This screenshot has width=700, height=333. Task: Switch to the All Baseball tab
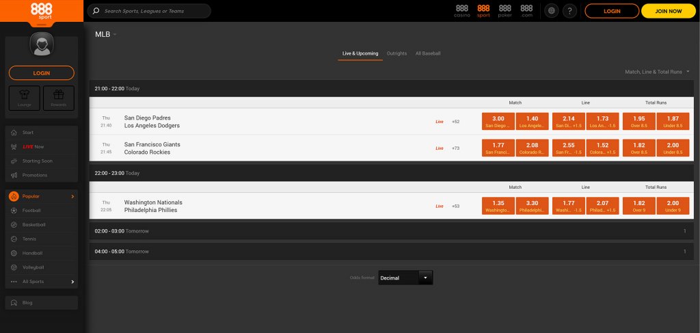(x=428, y=53)
